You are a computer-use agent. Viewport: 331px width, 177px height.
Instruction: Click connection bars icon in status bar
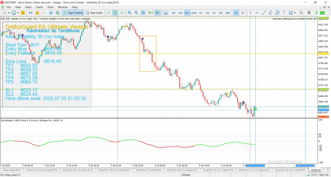[308, 175]
